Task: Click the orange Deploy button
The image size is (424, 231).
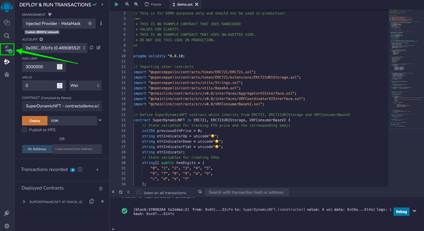Action: (x=34, y=120)
